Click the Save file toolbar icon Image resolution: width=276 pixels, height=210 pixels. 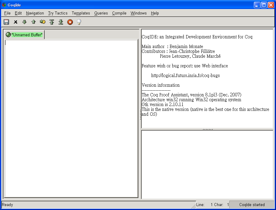coord(6,22)
